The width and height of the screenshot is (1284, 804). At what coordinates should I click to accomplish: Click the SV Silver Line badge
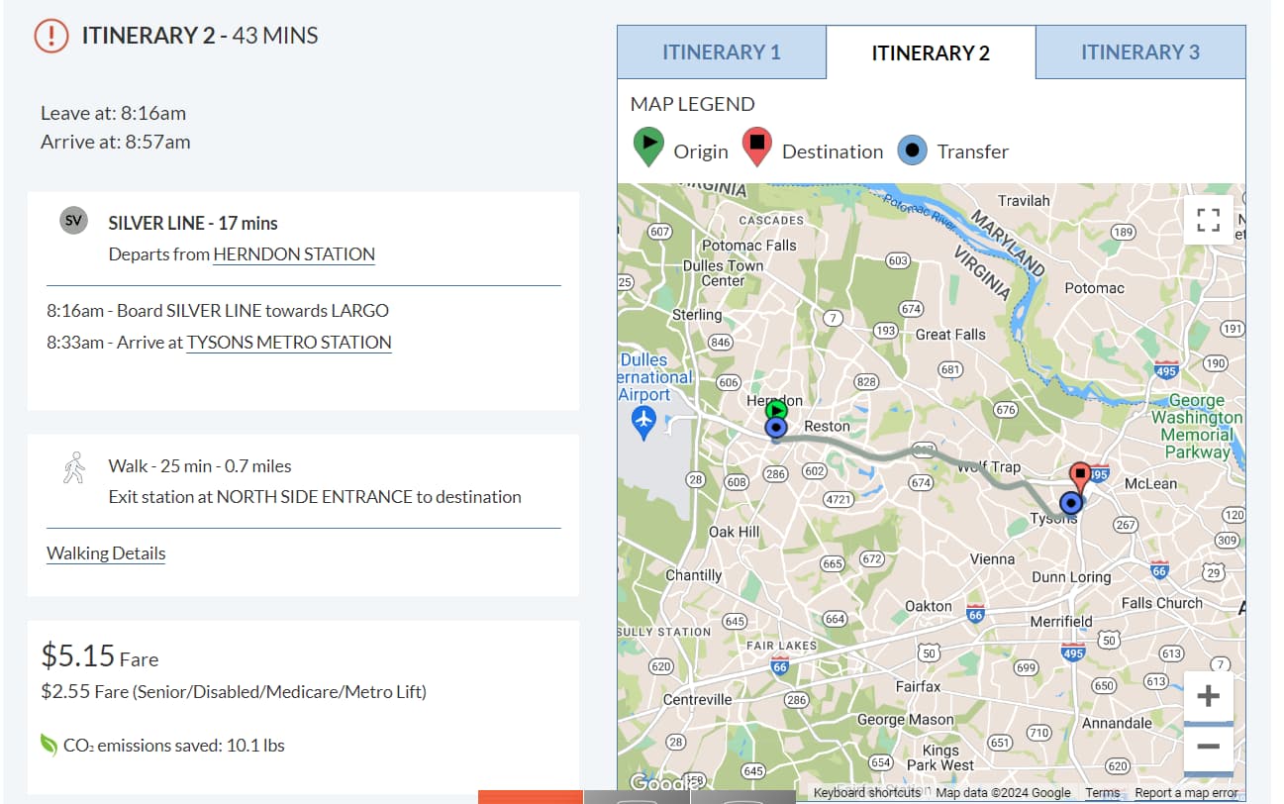click(x=73, y=221)
